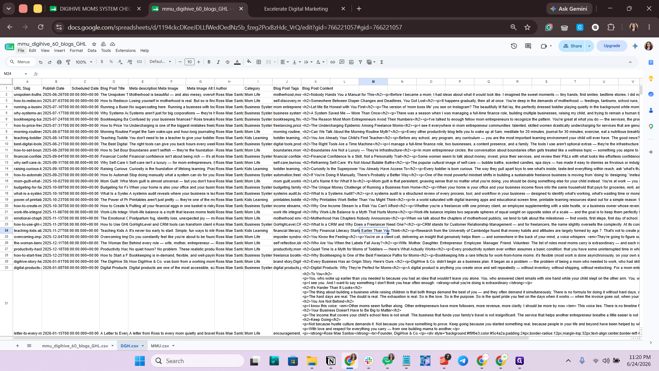
Task: Show all sheets list
Action: point(29,346)
